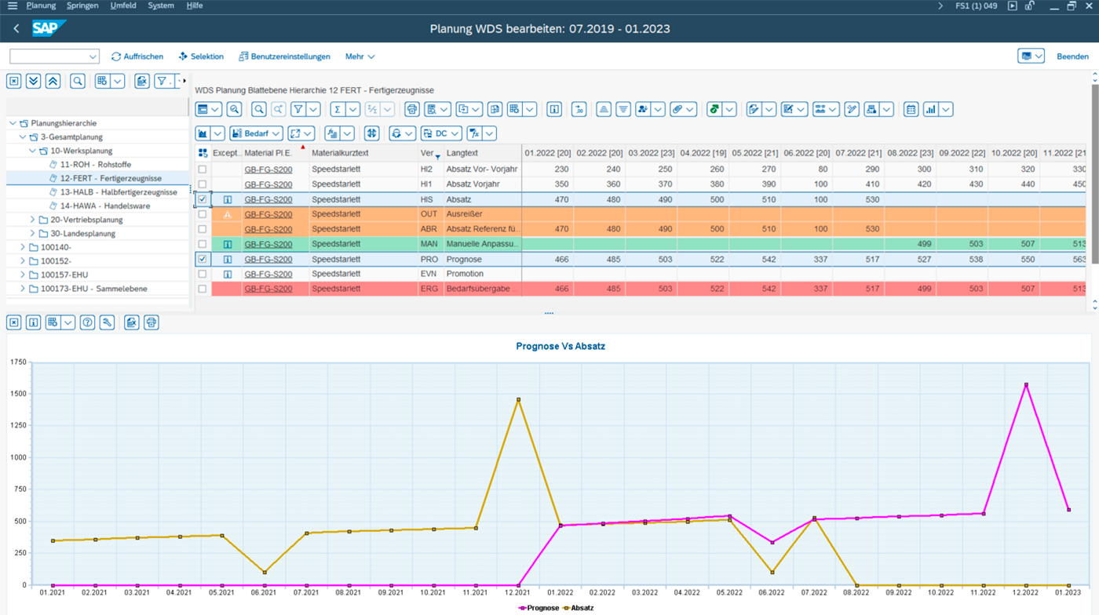Image resolution: width=1099 pixels, height=615 pixels.
Task: Open the Bedarf dropdown
Action: click(x=255, y=133)
